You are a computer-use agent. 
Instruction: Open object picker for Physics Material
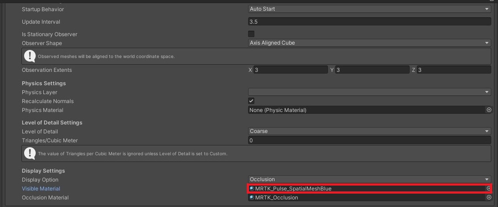click(489, 110)
